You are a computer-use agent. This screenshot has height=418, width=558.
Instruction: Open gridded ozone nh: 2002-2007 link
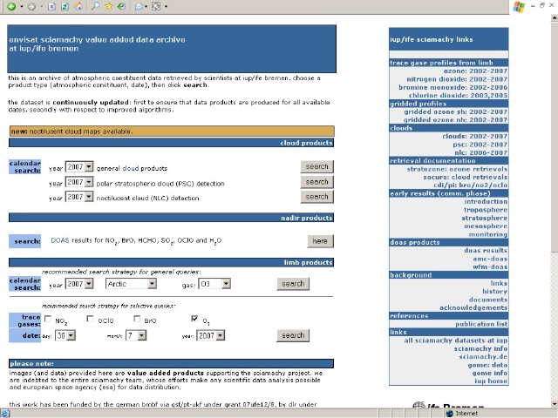click(455, 120)
